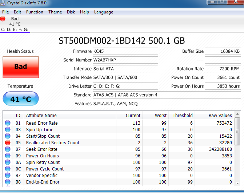Click the red disk status icon above drive letters

point(3,19)
